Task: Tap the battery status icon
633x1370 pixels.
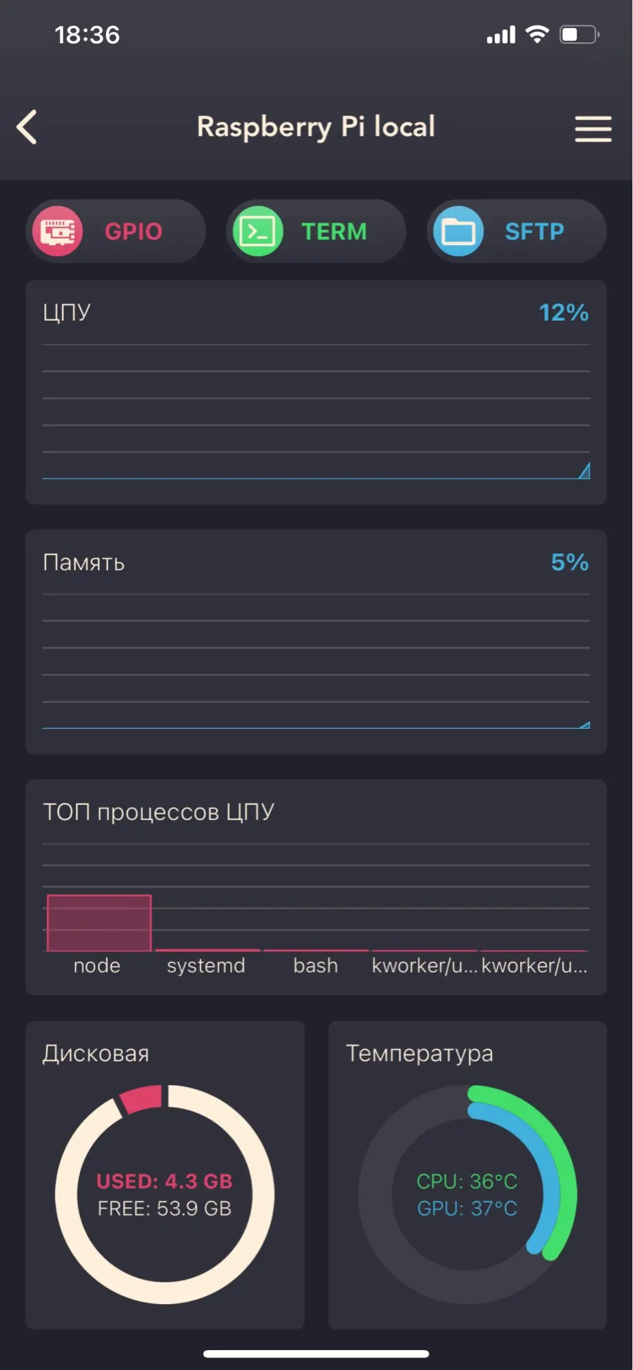Action: 579,34
